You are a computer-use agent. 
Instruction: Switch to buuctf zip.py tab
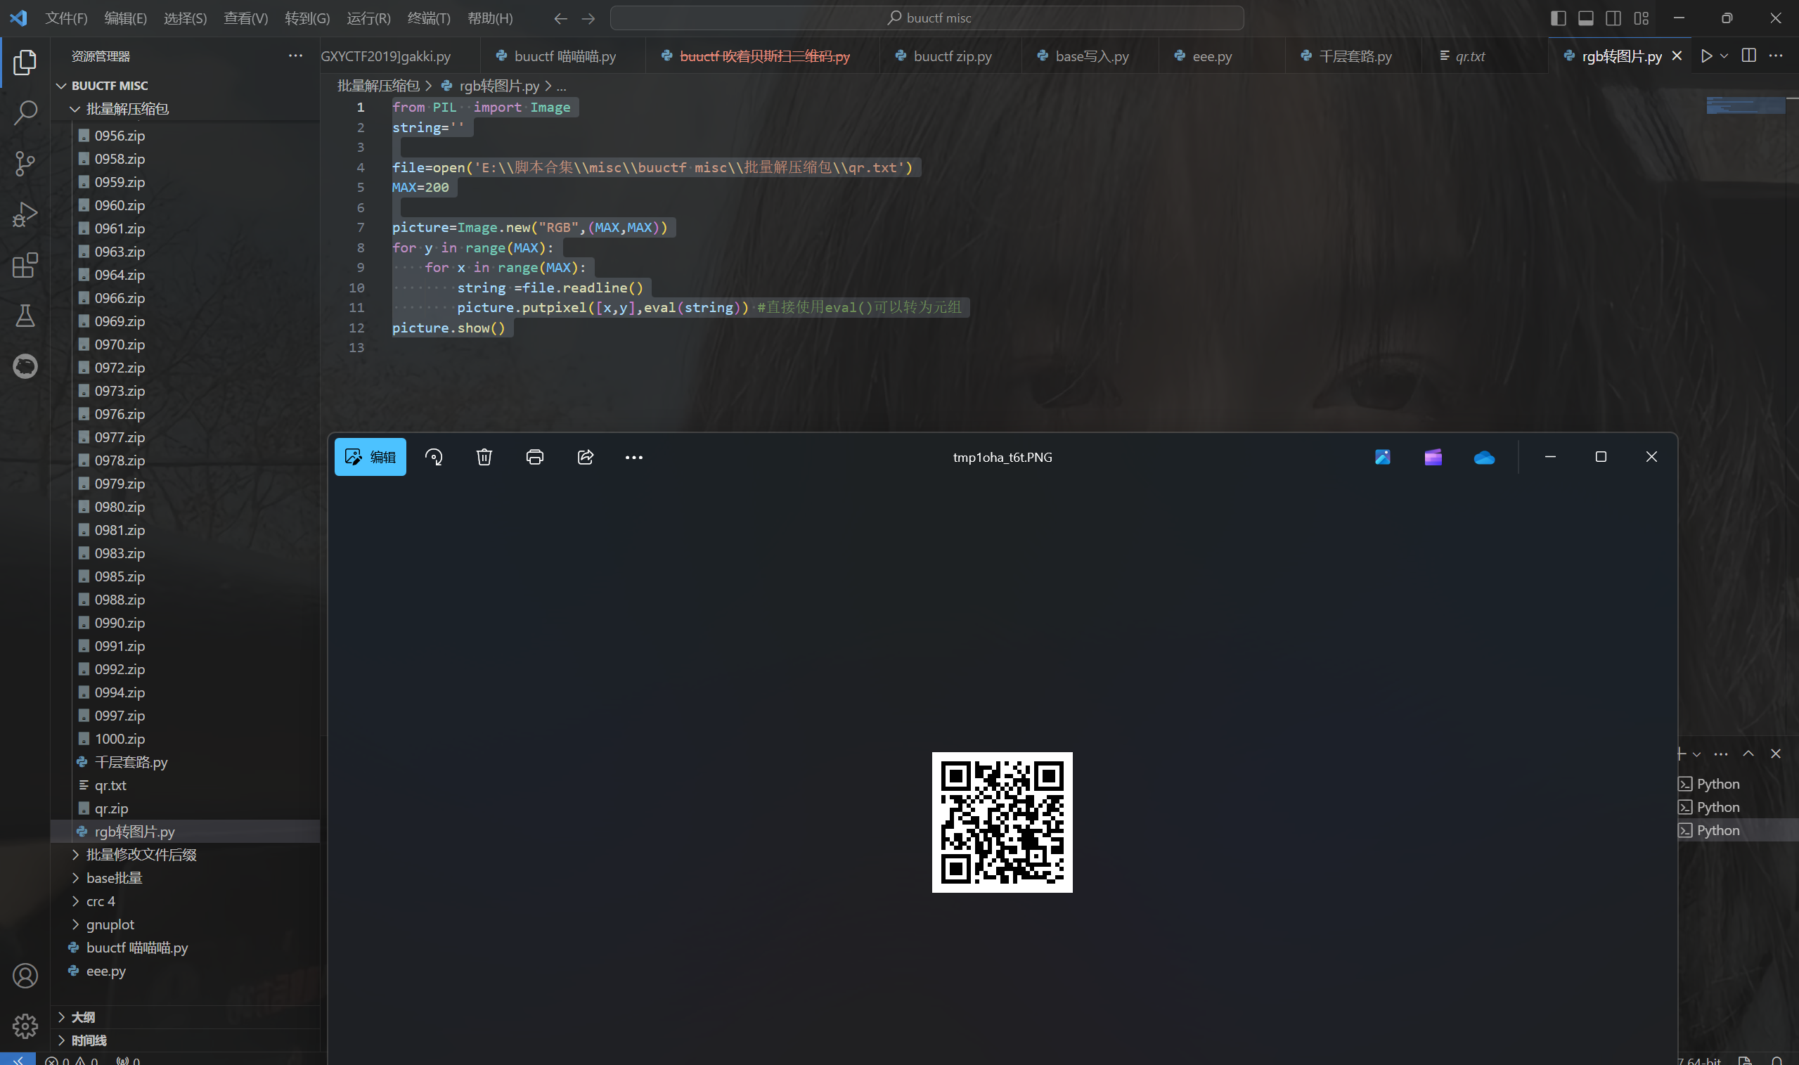pos(950,56)
